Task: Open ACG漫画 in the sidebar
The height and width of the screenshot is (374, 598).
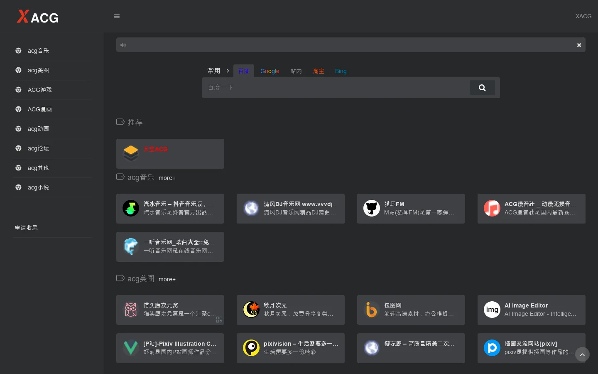Action: coord(40,109)
